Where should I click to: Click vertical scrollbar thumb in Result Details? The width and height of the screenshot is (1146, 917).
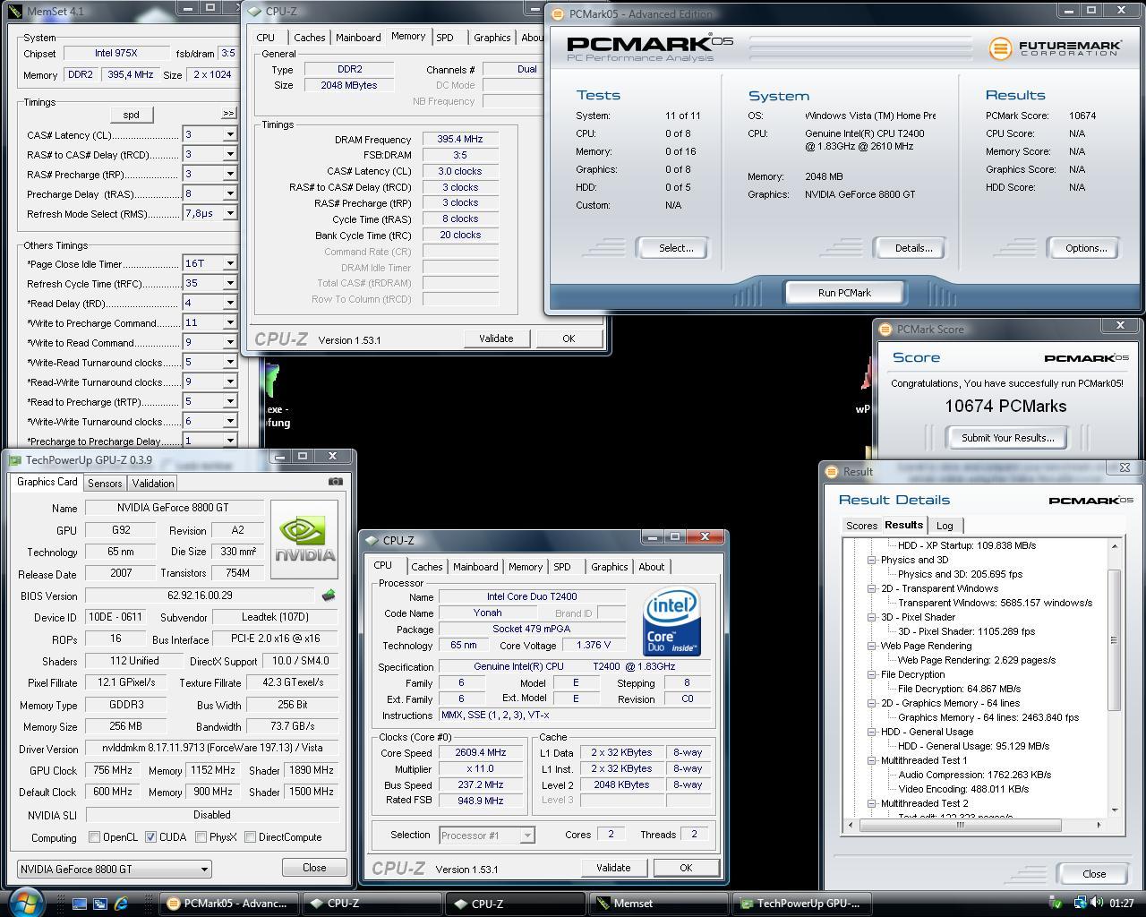(x=1115, y=638)
